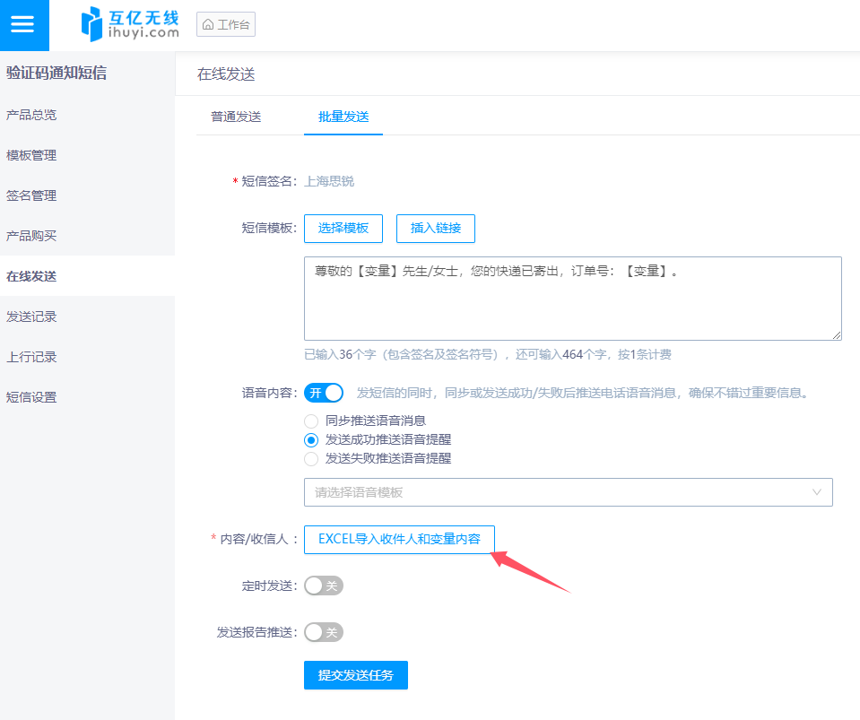
Task: Submit with 提交发送任务 button
Action: click(x=356, y=675)
